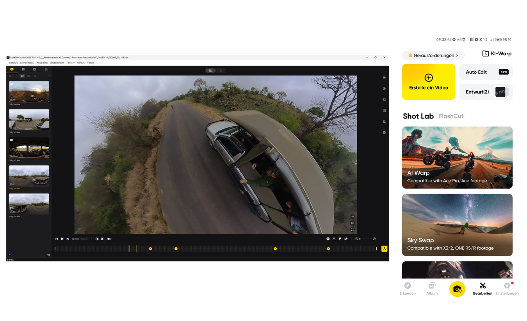Image resolution: width=527 pixels, height=321 pixels.
Task: Open KI-Warp in the mobile app
Action: point(497,54)
